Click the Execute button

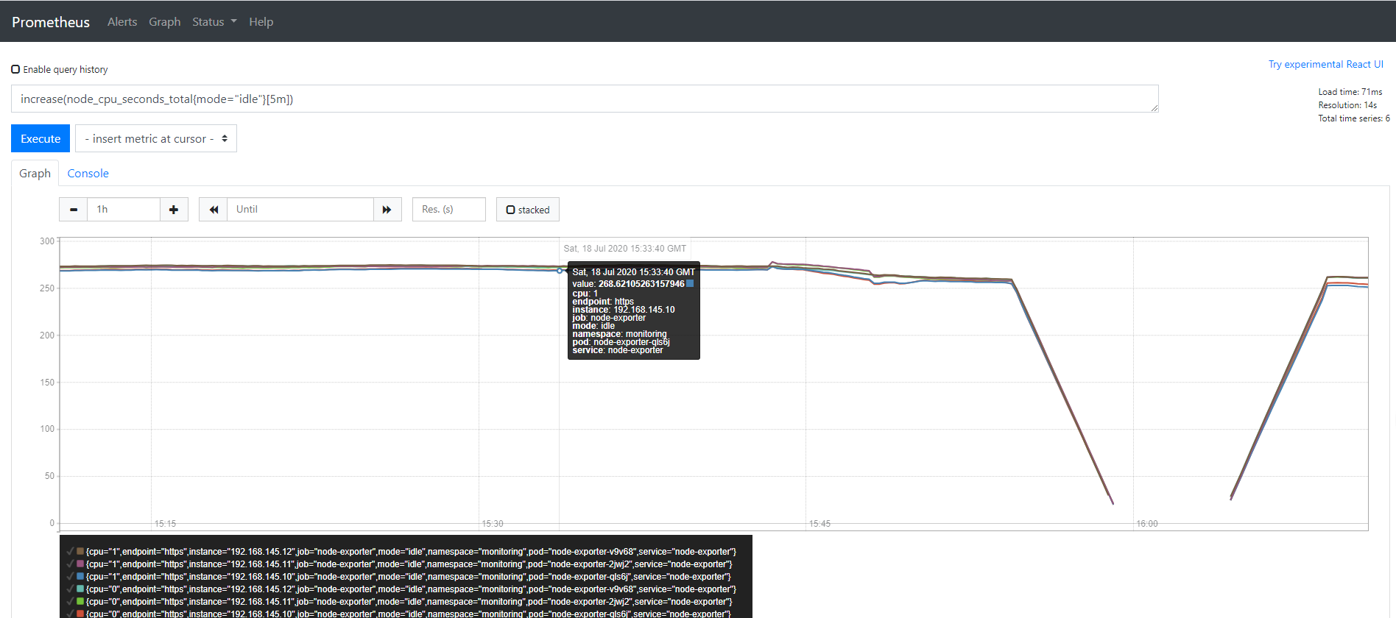(40, 138)
